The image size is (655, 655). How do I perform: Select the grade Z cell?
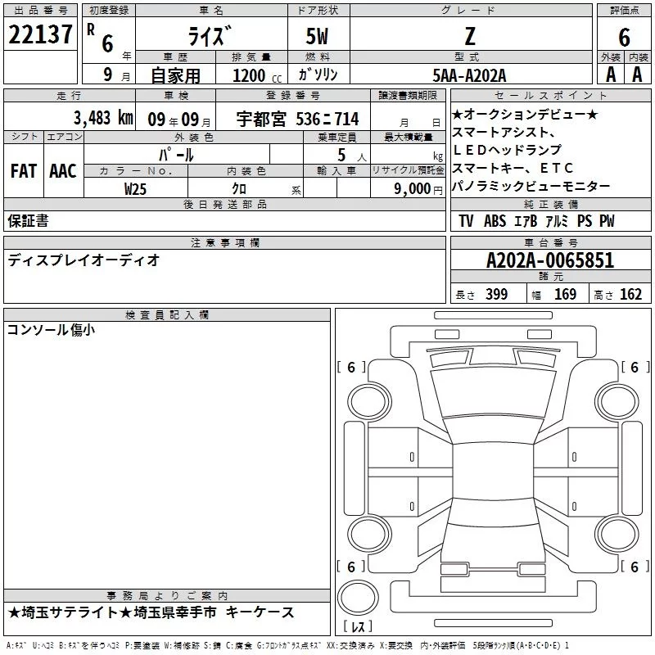[x=468, y=36]
